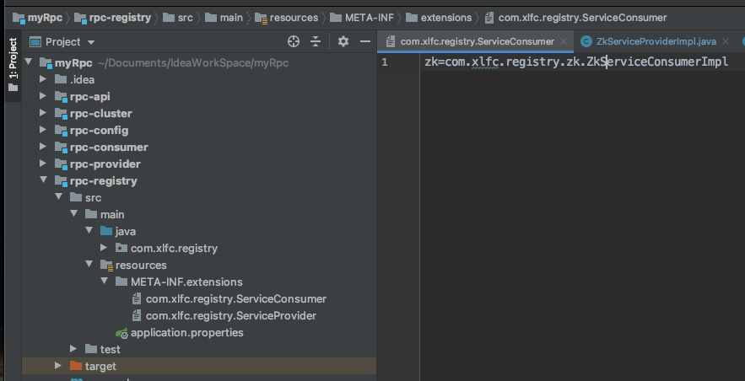Expand the target folder arrow
Image resolution: width=745 pixels, height=381 pixels.
58,366
